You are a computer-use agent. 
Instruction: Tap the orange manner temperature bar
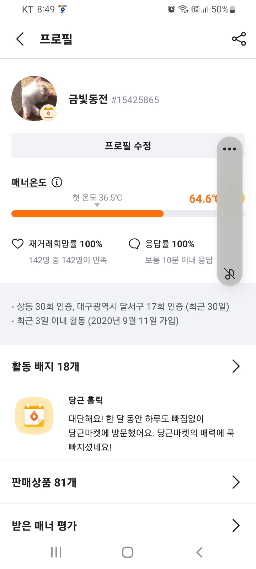(87, 214)
